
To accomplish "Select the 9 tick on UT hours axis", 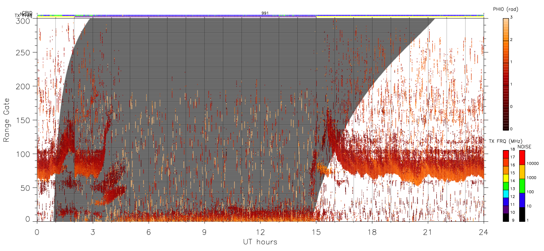I will tap(205, 232).
